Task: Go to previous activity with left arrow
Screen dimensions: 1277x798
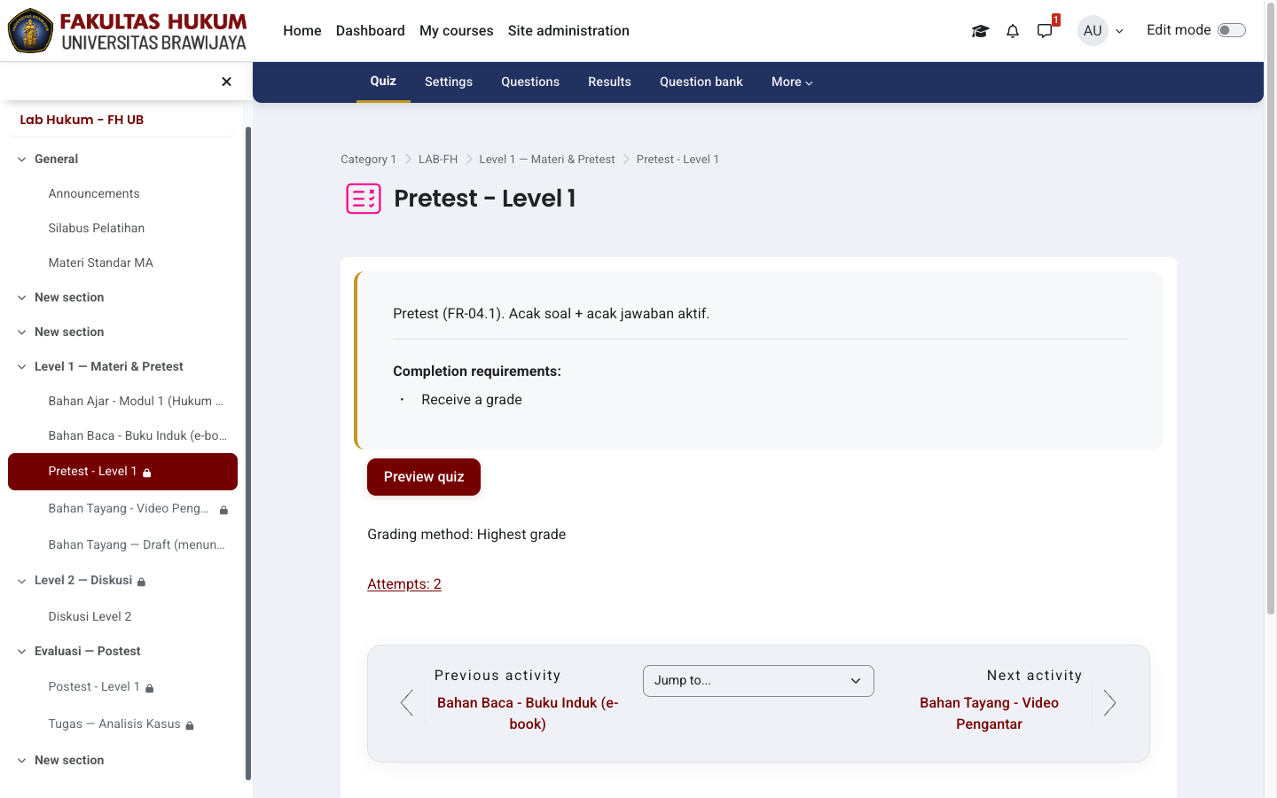Action: pos(407,703)
